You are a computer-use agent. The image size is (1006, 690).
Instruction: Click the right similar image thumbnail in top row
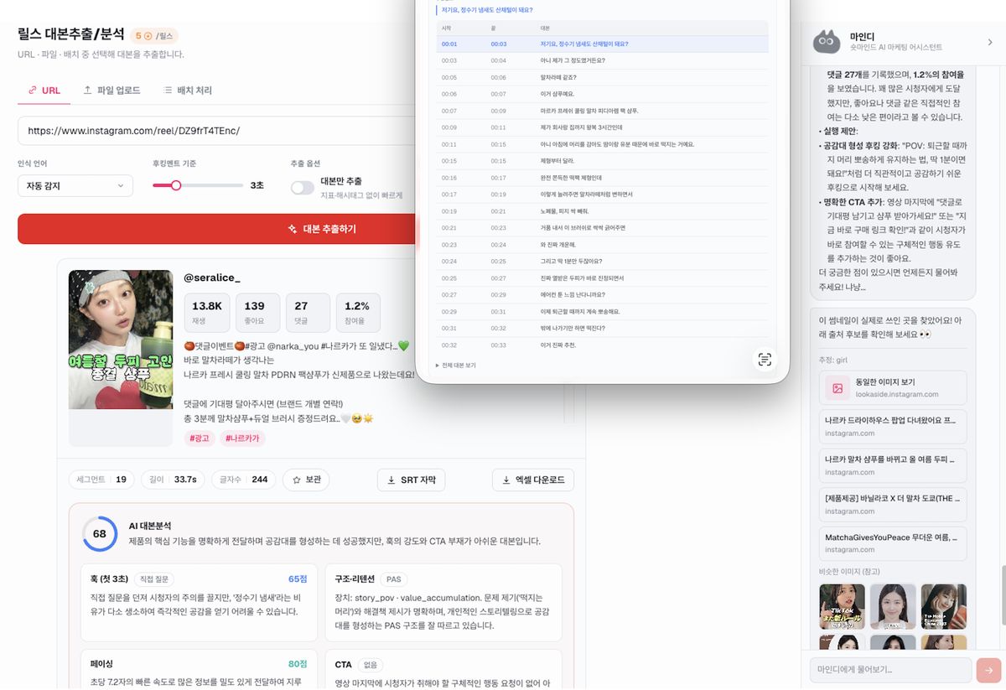tap(944, 607)
